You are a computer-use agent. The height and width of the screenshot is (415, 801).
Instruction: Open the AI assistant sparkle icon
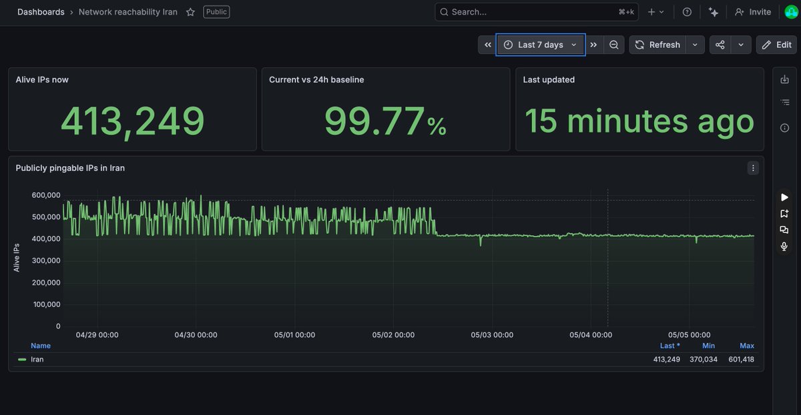coord(714,12)
